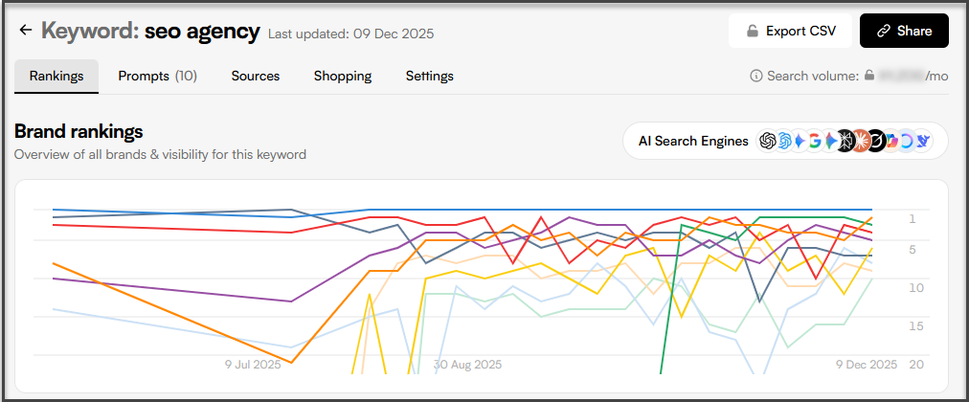The image size is (969, 402).
Task: Go back using the left arrow
Action: coord(26,31)
